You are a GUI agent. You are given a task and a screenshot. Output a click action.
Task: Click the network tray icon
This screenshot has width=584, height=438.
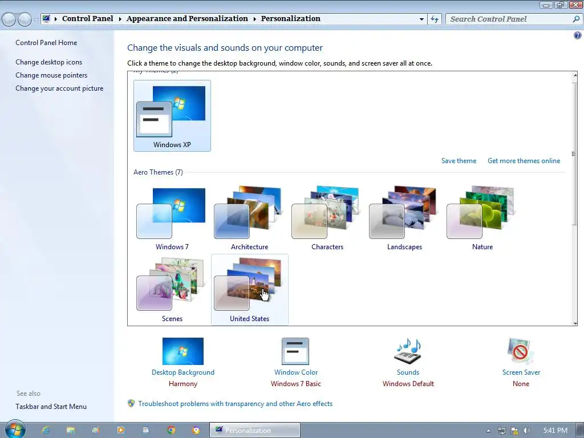tap(502, 431)
